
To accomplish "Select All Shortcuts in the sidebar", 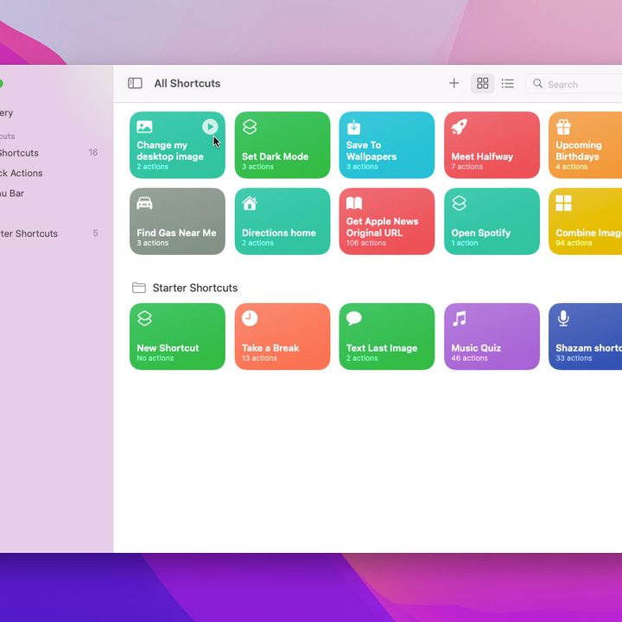I will point(48,153).
